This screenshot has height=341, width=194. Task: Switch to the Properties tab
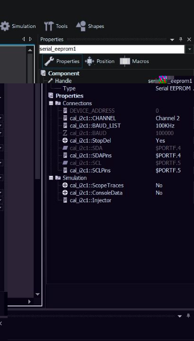pos(62,61)
